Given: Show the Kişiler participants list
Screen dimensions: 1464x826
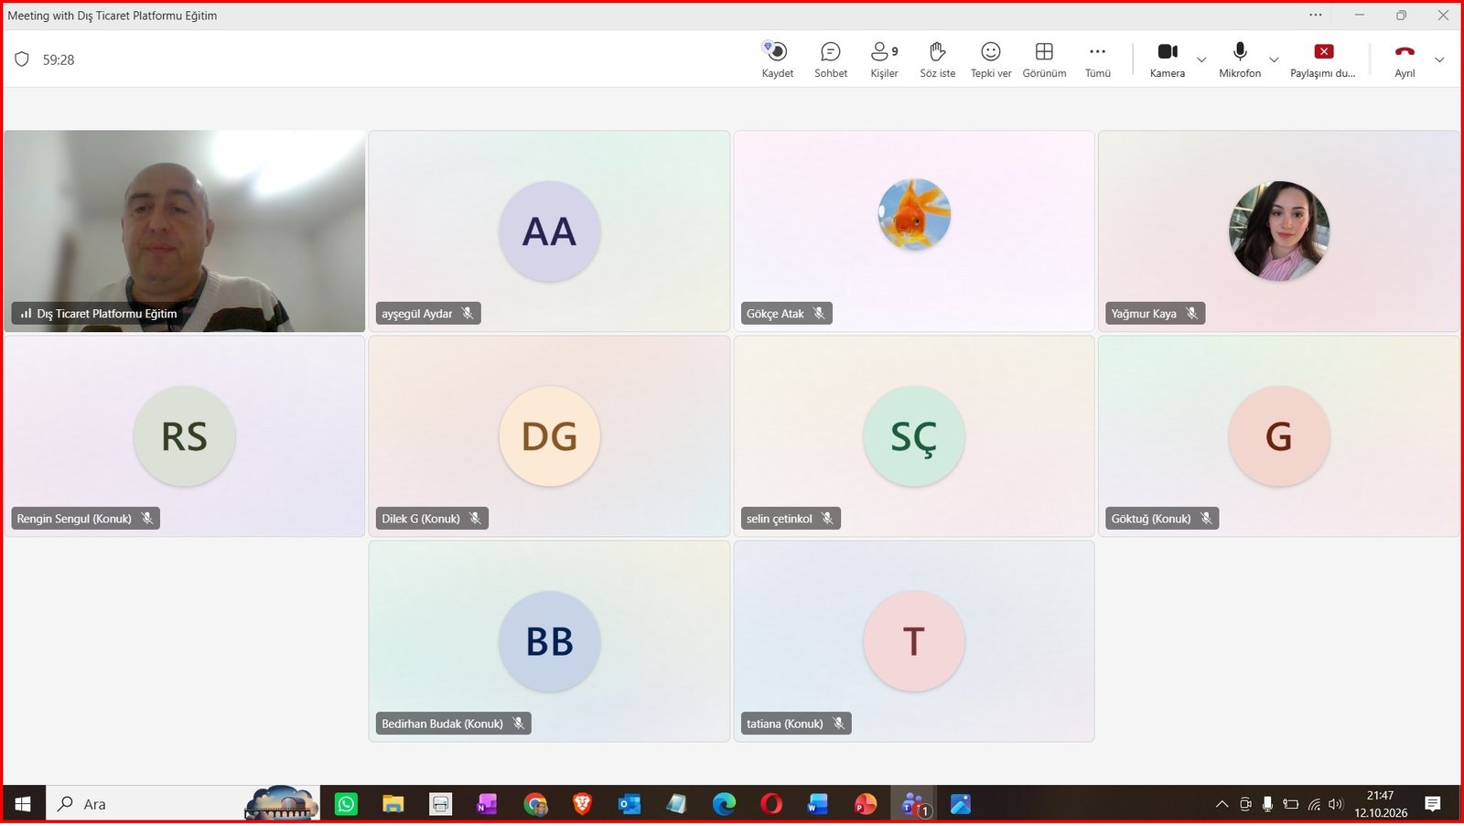Looking at the screenshot, I should tap(884, 59).
